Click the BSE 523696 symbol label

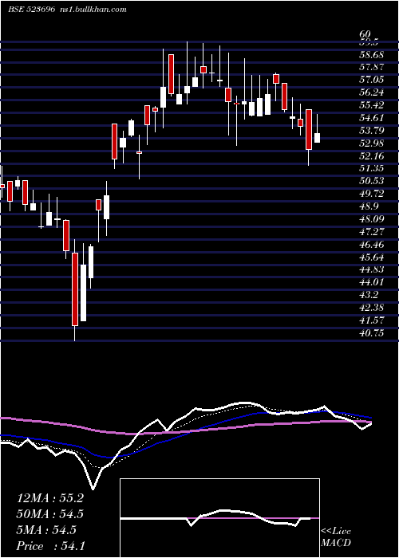(x=32, y=10)
